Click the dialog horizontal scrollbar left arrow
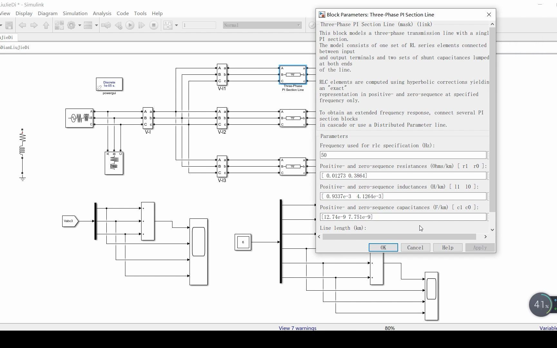Screen dimensions: 557x348 tap(319, 237)
